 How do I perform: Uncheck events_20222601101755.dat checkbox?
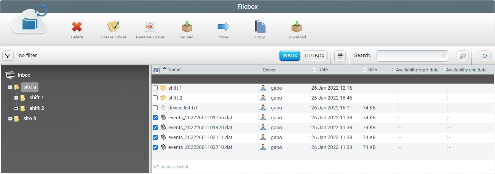point(155,117)
